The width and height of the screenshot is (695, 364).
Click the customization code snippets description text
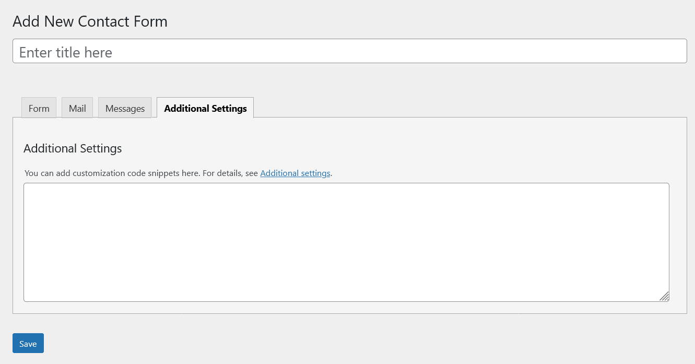click(178, 173)
